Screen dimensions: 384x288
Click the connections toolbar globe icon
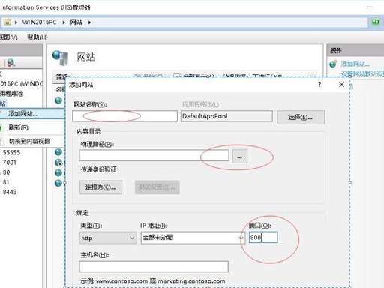click(x=10, y=63)
